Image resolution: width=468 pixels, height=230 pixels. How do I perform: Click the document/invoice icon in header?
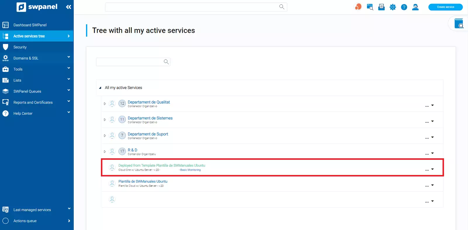(x=381, y=7)
